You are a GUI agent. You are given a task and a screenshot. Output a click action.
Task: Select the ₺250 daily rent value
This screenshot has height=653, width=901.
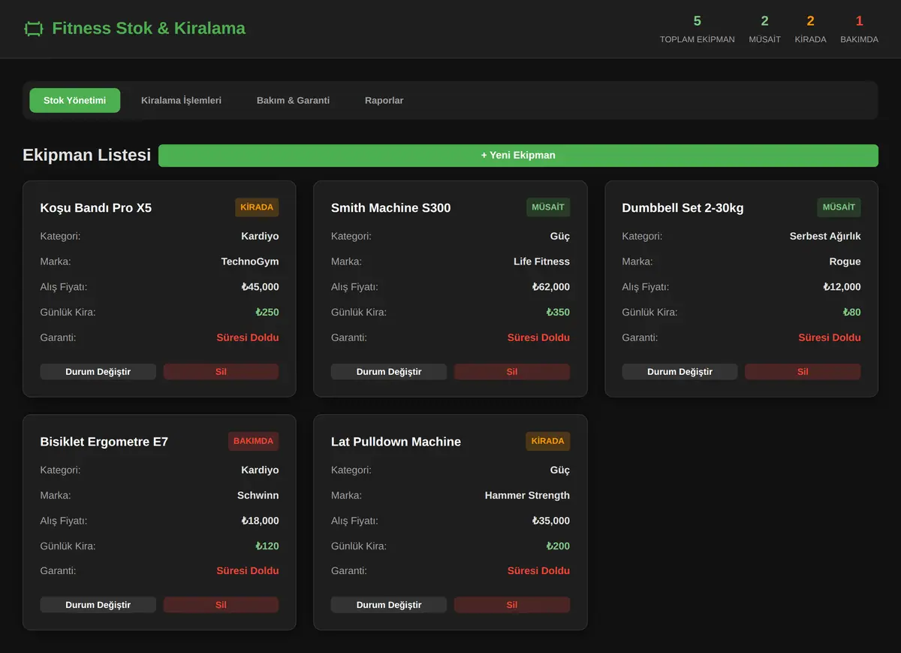pyautogui.click(x=267, y=313)
